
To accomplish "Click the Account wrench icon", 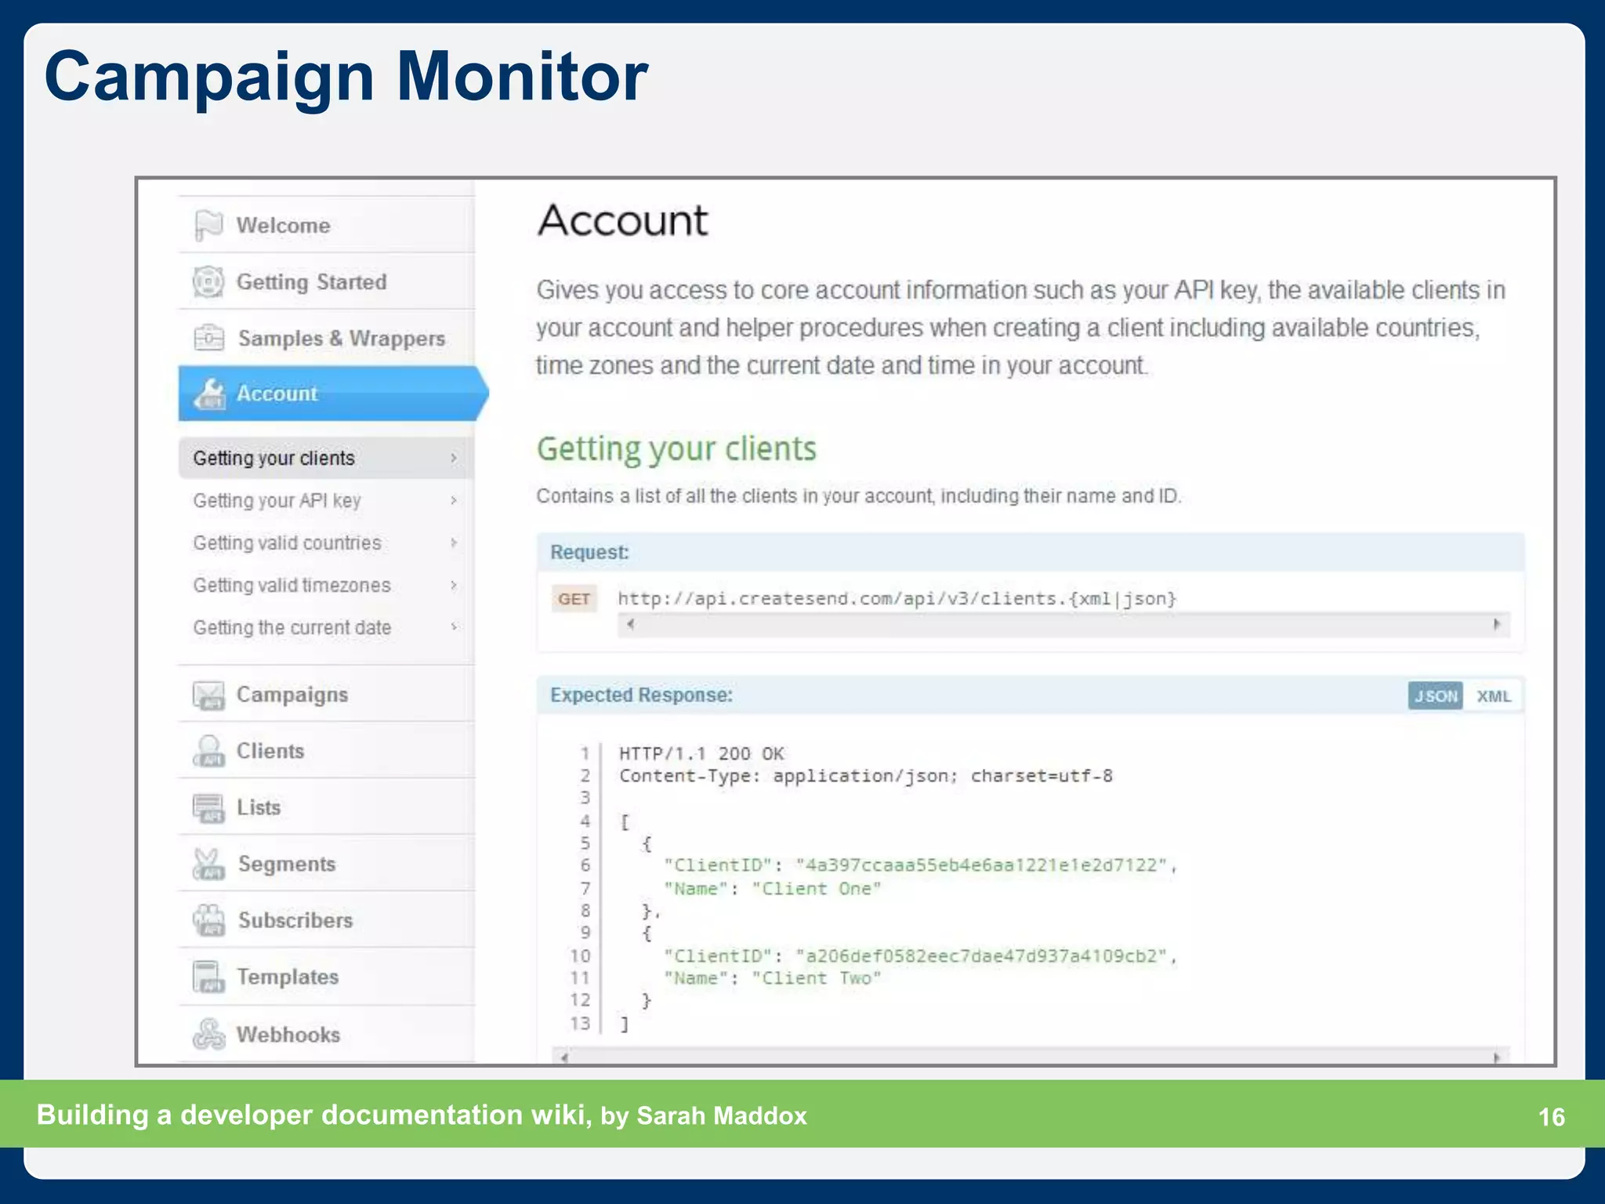I will pos(209,393).
